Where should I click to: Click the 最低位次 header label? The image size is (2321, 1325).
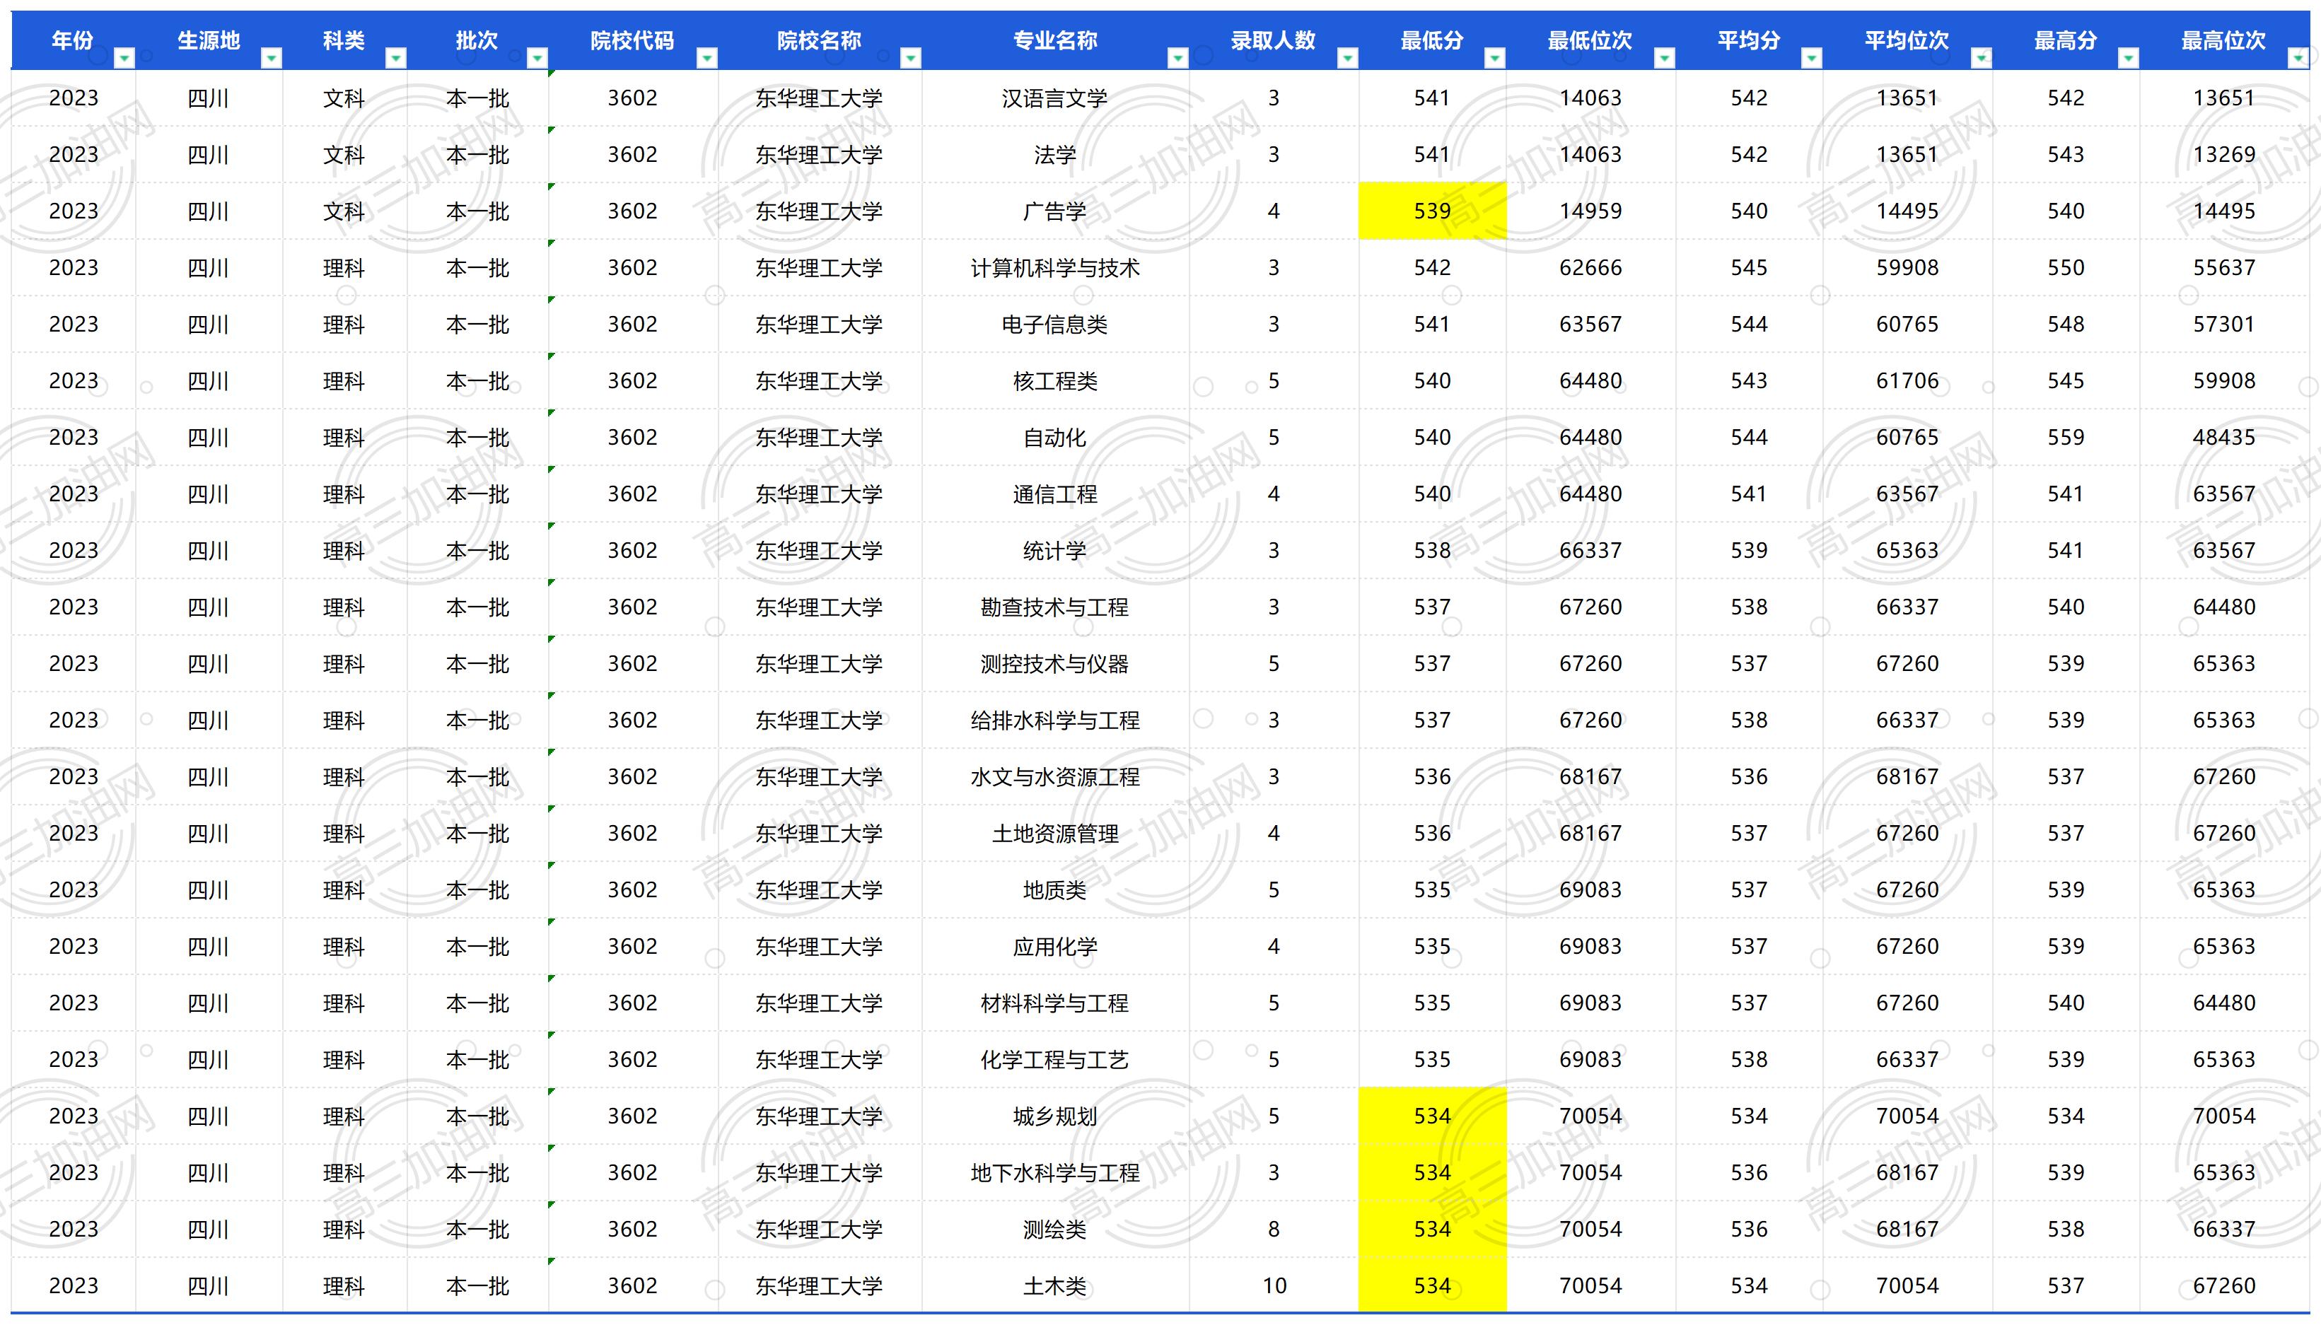1590,40
